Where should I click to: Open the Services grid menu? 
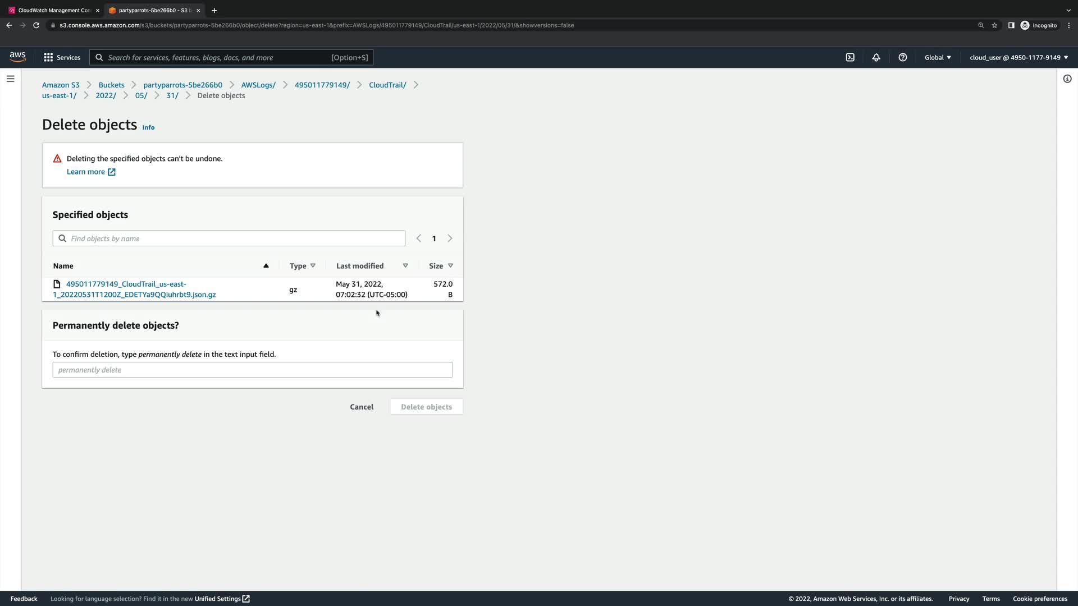tap(62, 57)
